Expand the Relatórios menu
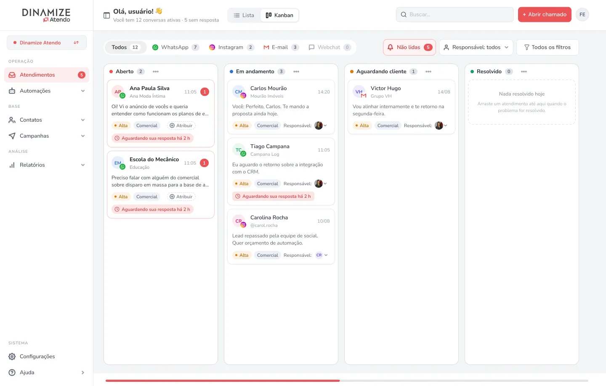606x386 pixels. click(83, 165)
